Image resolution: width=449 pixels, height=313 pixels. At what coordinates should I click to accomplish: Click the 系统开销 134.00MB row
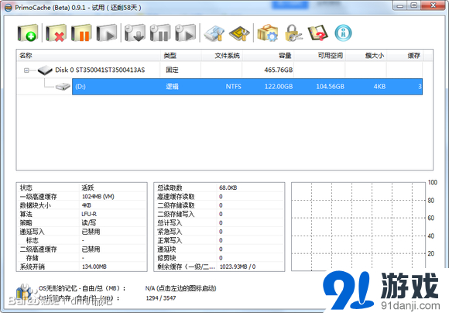(81, 267)
